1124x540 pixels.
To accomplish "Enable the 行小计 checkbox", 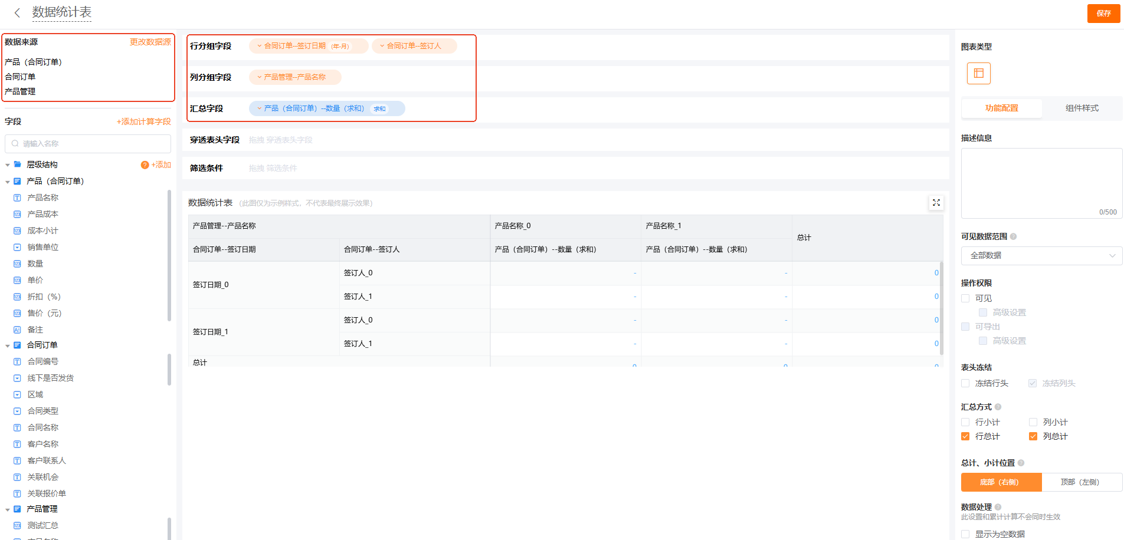I will pos(965,422).
